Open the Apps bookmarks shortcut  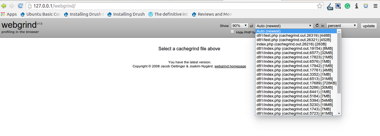9,14
